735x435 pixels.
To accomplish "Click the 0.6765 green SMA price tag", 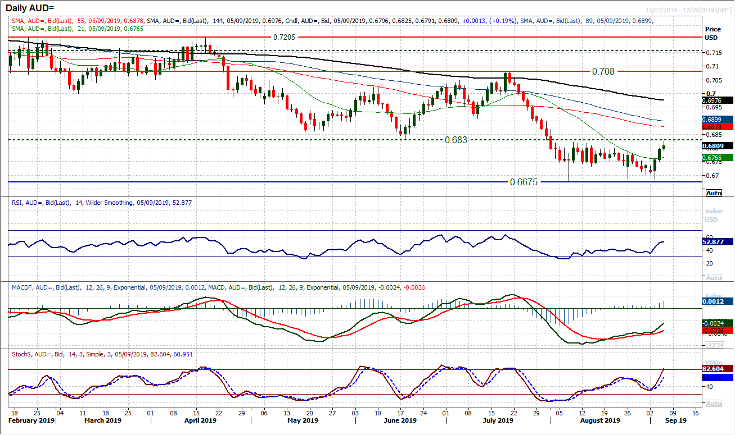I will coord(718,158).
